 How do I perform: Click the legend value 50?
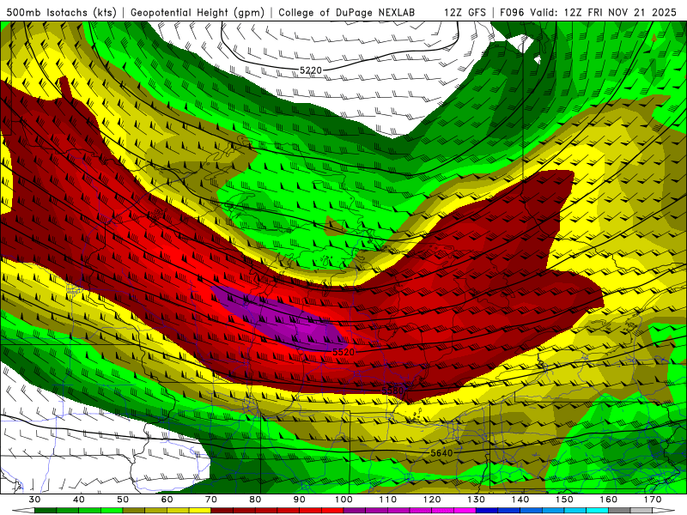point(123,500)
